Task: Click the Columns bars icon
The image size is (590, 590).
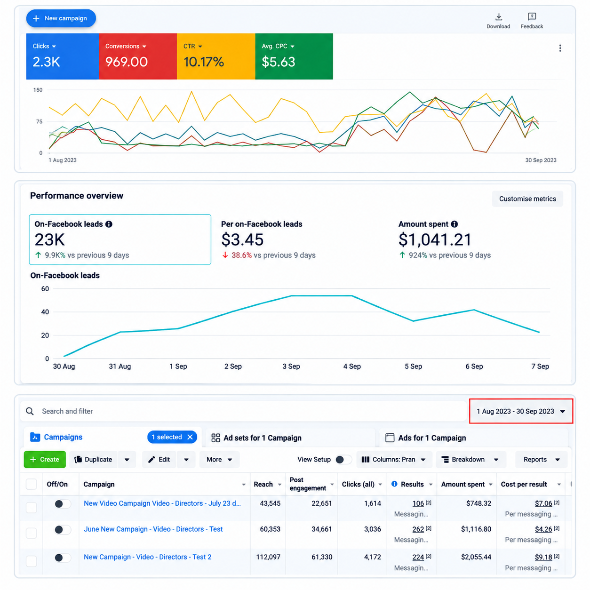Action: click(x=366, y=459)
